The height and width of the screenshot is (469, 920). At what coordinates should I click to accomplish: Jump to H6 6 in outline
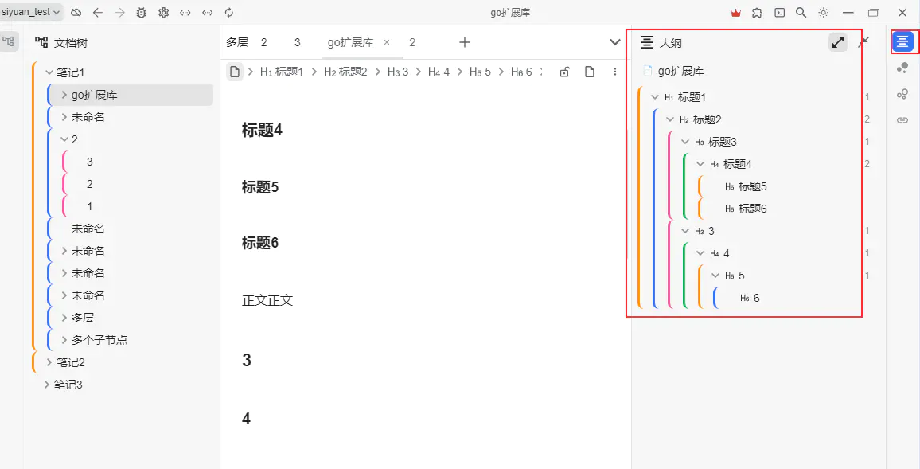(x=750, y=298)
